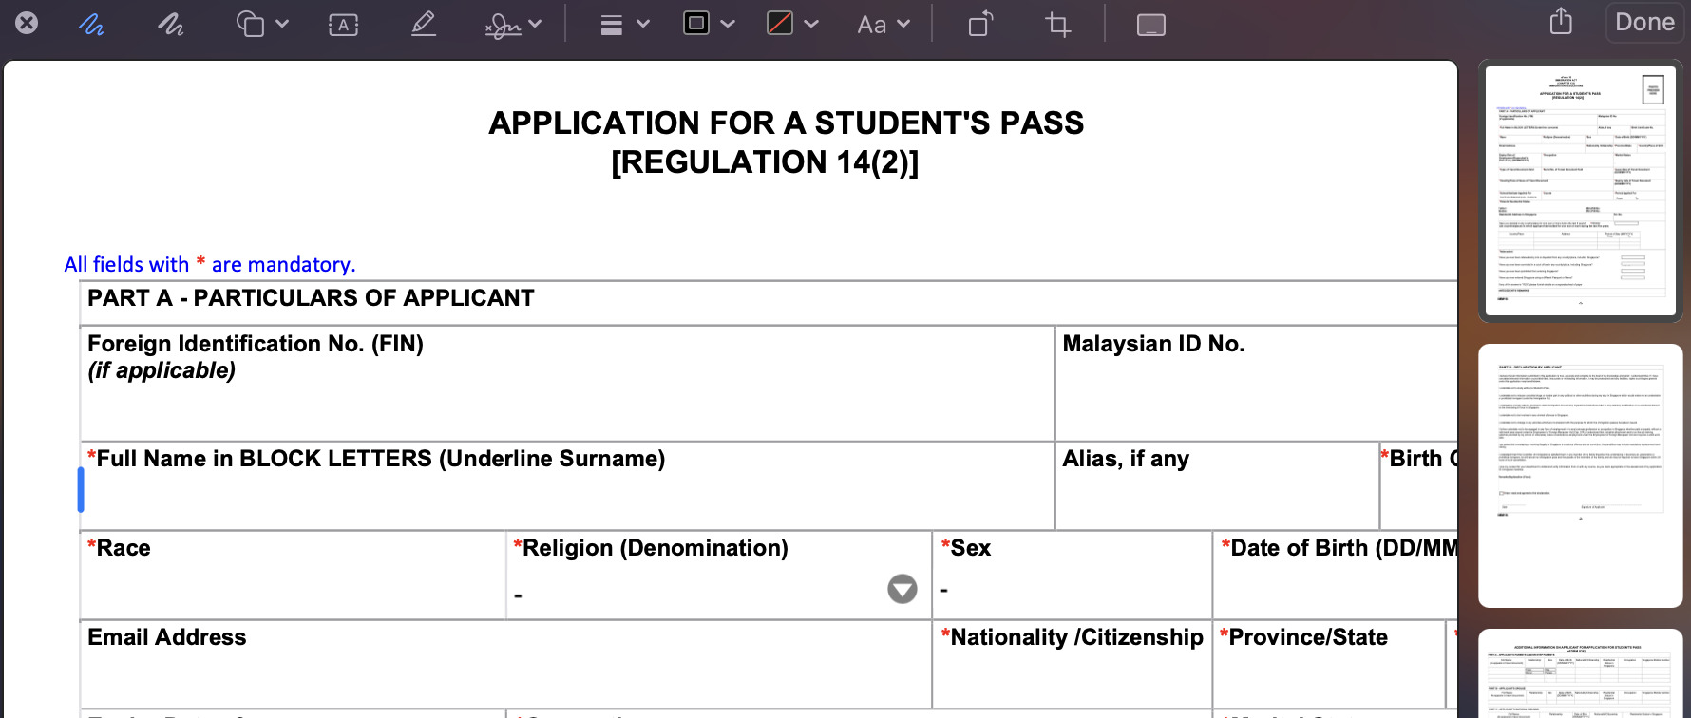Select the Text box tool
The image size is (1691, 718).
(x=343, y=25)
